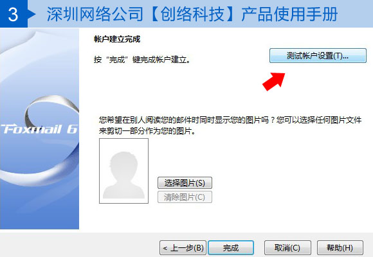Click the 测试帐户设置(T)... button
373x257 pixels.
click(x=318, y=56)
